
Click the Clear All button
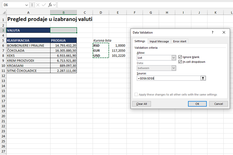[x=141, y=104]
